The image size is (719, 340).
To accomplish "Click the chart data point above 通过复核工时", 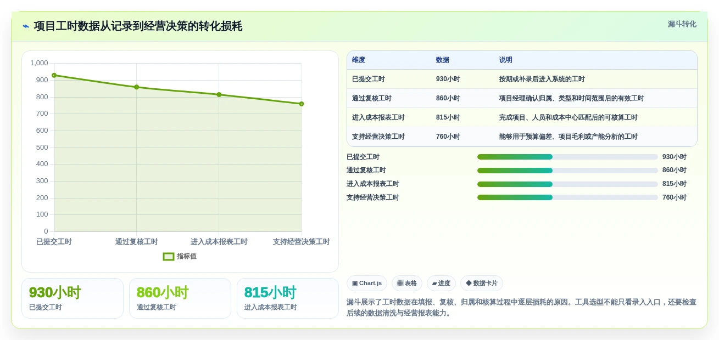I will pos(136,87).
